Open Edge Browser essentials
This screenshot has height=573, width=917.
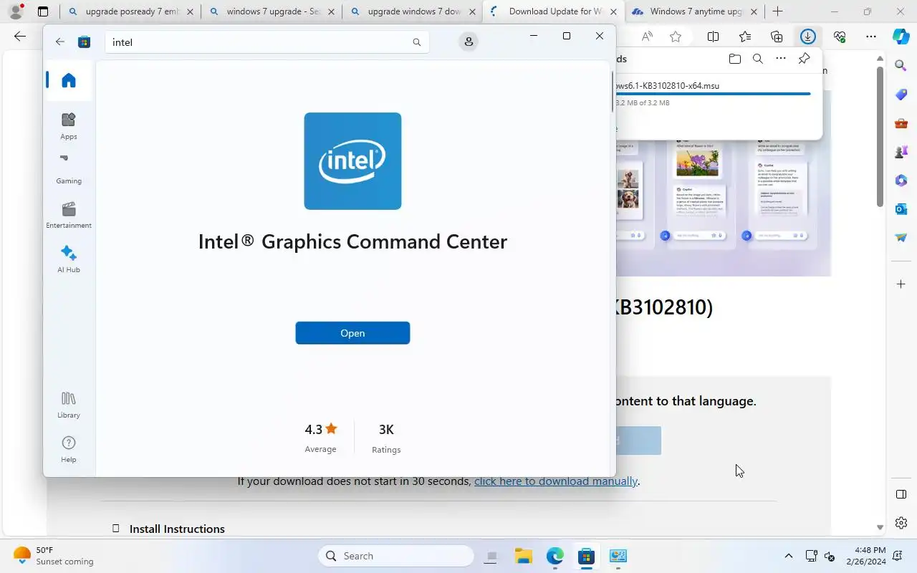tap(840, 37)
